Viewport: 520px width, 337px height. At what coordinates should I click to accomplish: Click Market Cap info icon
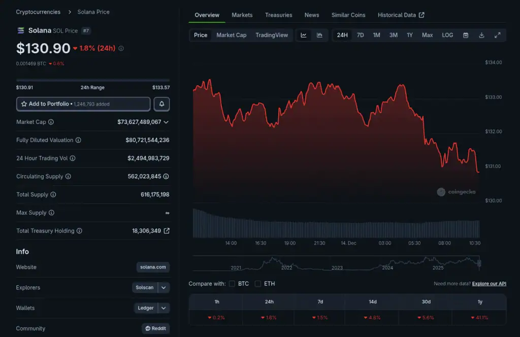(x=51, y=122)
